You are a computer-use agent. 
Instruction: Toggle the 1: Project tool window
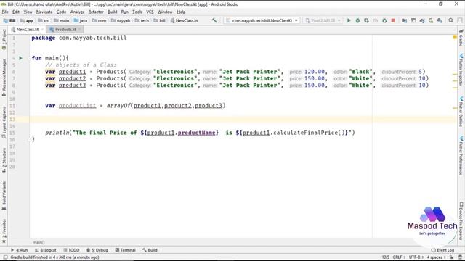tap(4, 39)
